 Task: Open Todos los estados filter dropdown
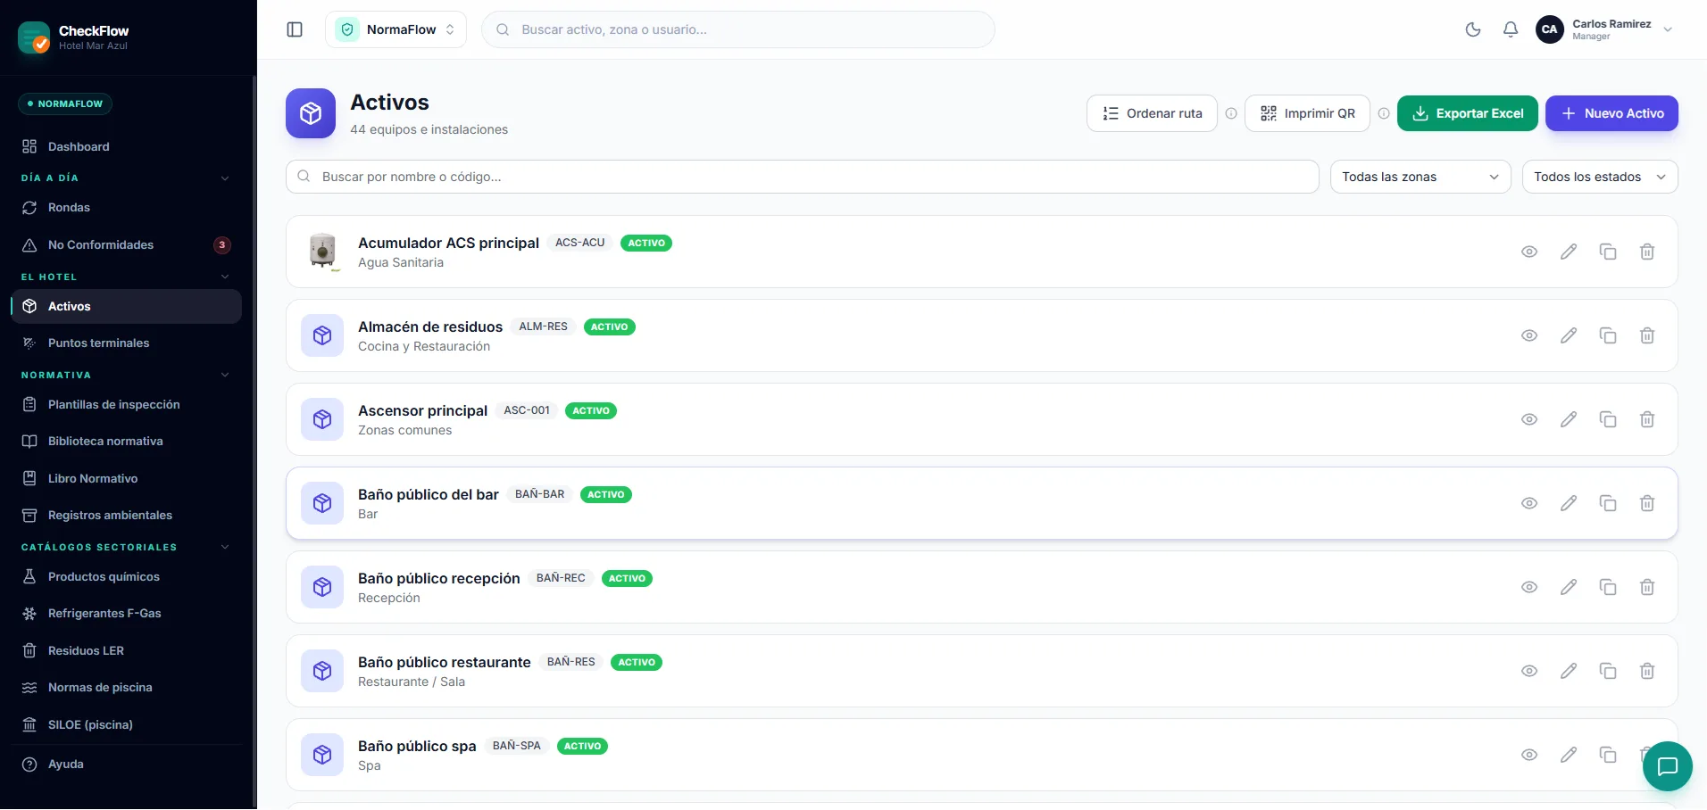pyautogui.click(x=1600, y=177)
